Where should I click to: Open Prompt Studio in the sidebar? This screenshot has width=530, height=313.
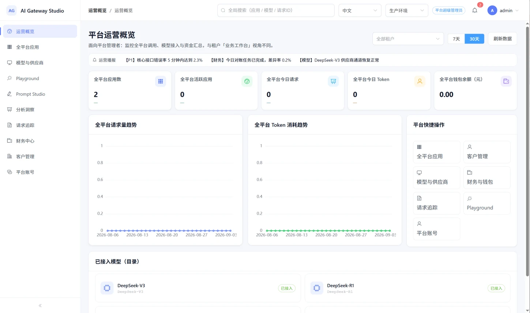pos(40,94)
